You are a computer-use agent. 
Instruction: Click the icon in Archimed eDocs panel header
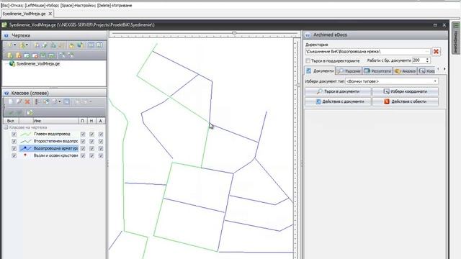pyautogui.click(x=308, y=35)
